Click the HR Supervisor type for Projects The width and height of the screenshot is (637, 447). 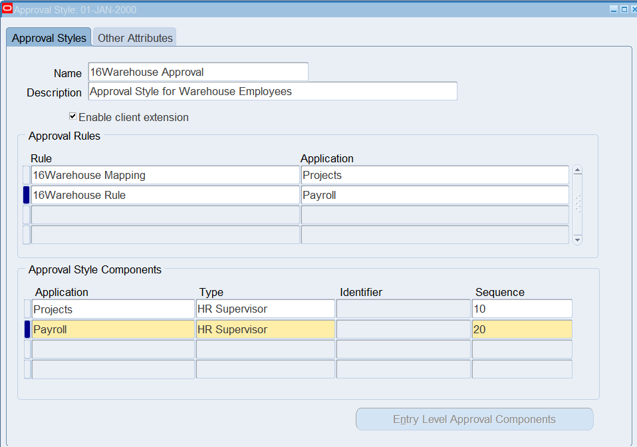(x=265, y=309)
